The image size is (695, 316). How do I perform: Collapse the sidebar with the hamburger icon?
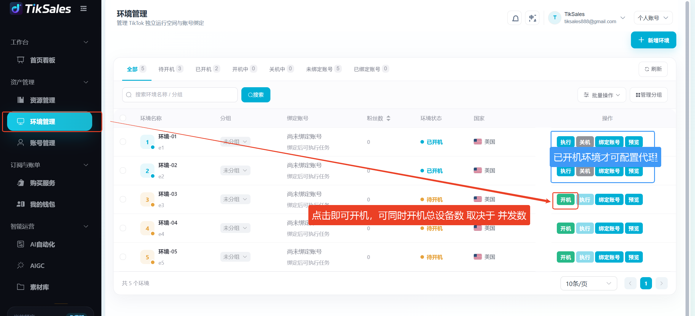(x=84, y=9)
